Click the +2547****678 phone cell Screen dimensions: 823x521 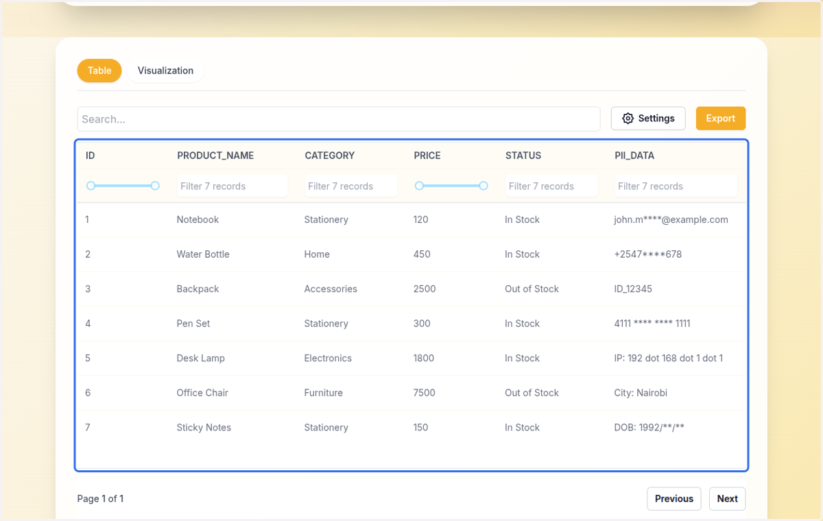(x=648, y=254)
